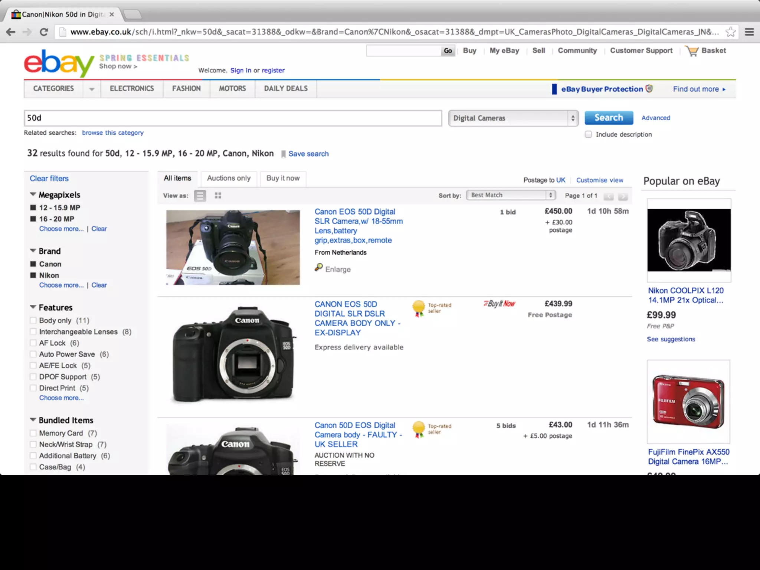Switch to list view icon

(x=200, y=196)
